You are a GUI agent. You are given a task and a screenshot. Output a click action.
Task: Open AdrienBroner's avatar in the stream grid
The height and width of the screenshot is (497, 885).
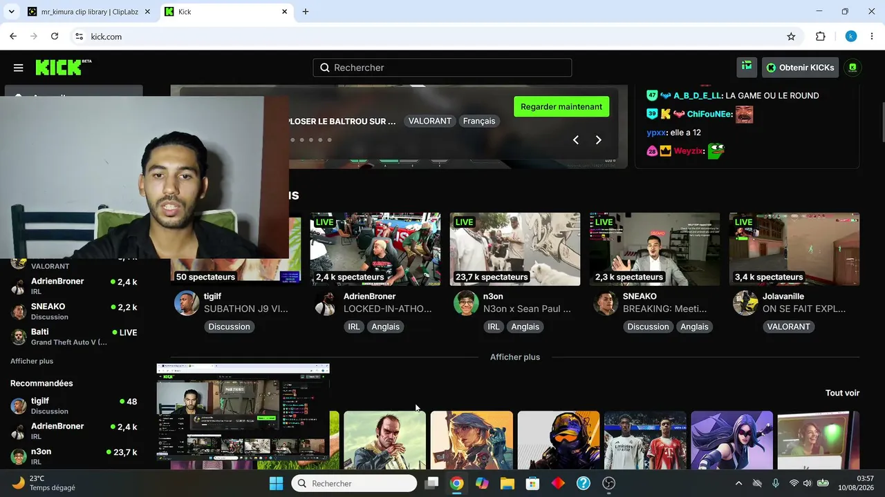[326, 303]
